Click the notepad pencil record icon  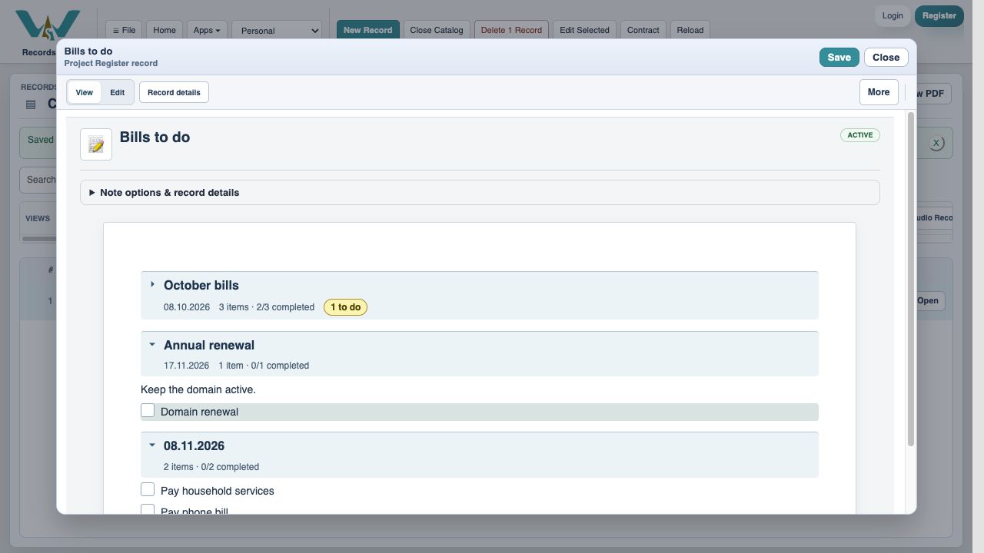(96, 144)
